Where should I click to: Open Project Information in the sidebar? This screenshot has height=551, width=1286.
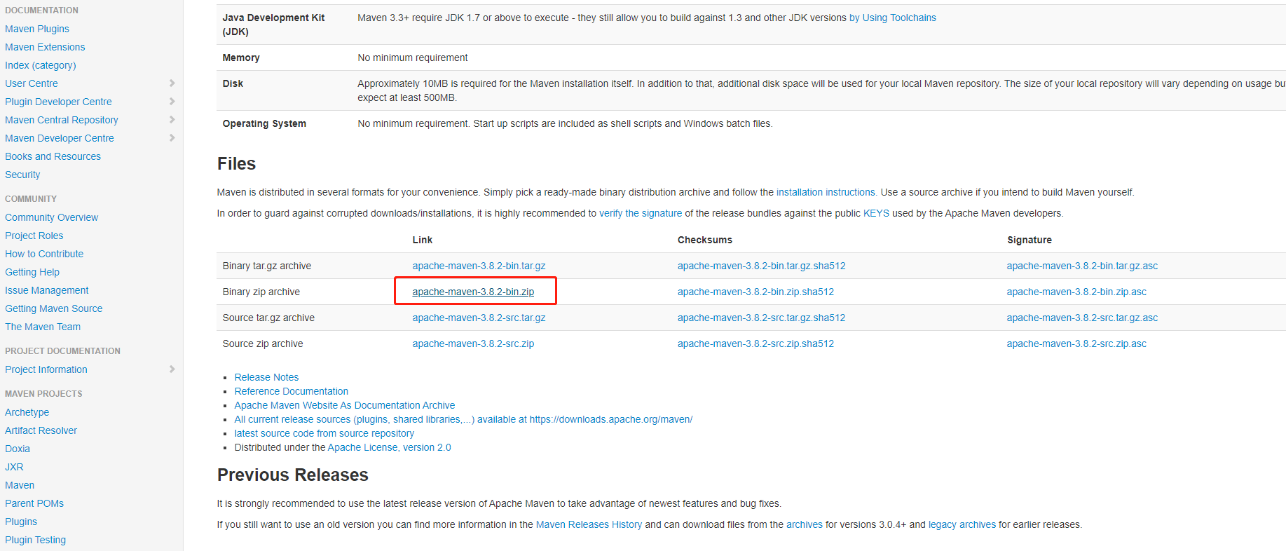point(46,369)
